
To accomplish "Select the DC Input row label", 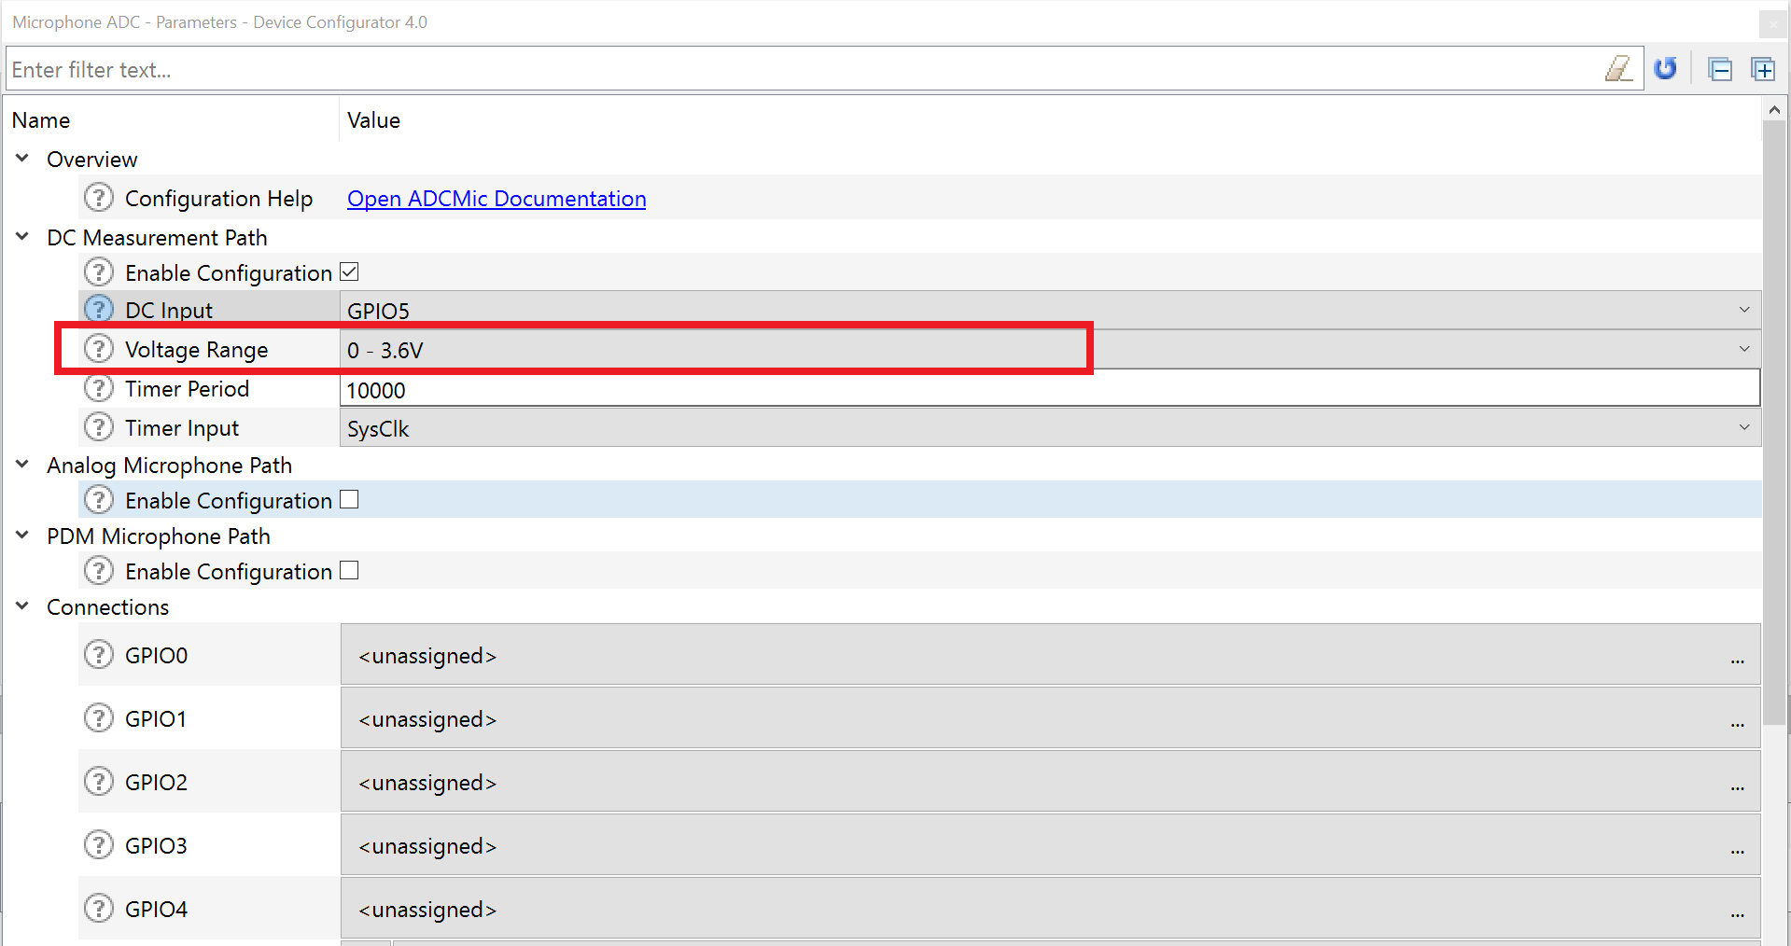I will tap(169, 311).
